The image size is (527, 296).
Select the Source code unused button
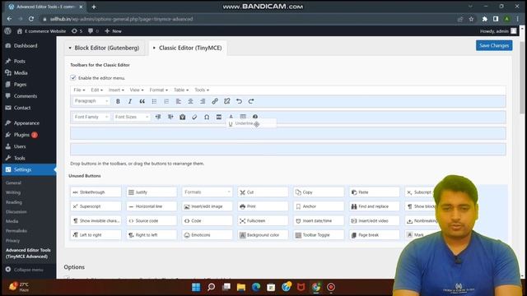[x=152, y=220]
